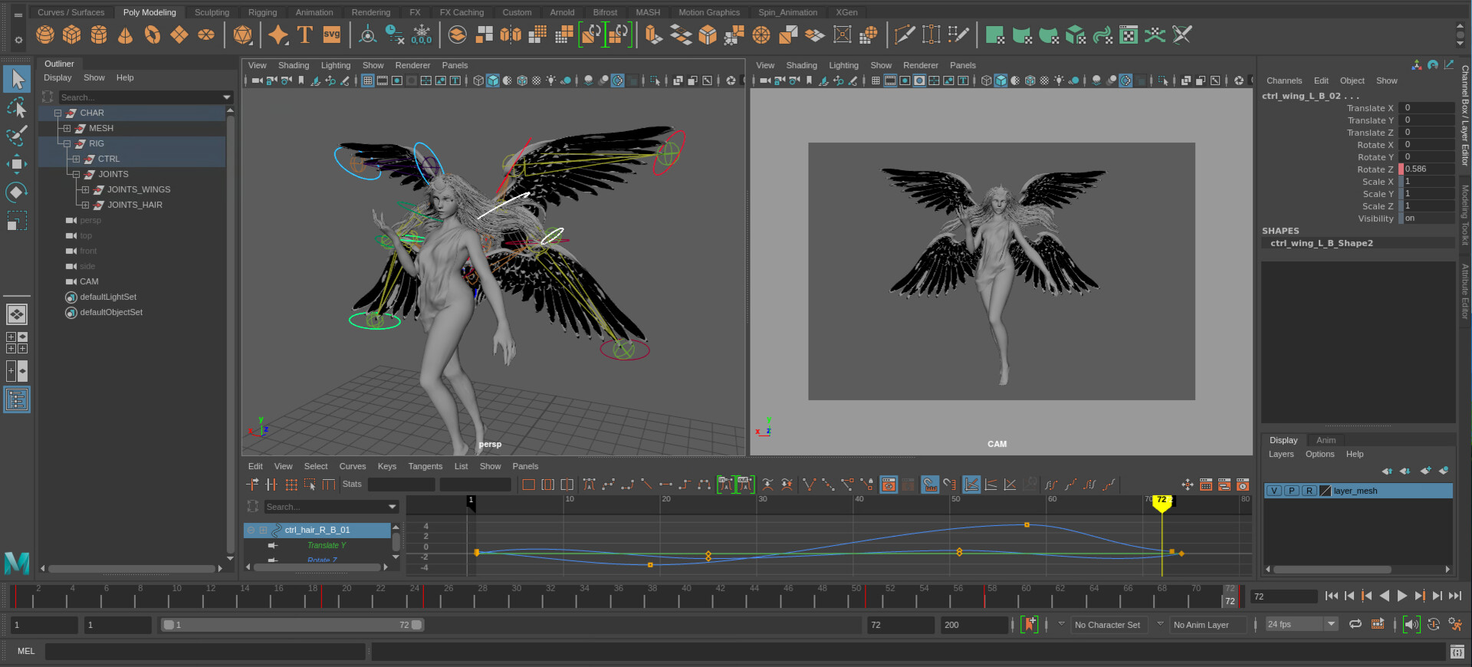Open animation preferences running-man icon
The image size is (1472, 667).
coord(1455,625)
